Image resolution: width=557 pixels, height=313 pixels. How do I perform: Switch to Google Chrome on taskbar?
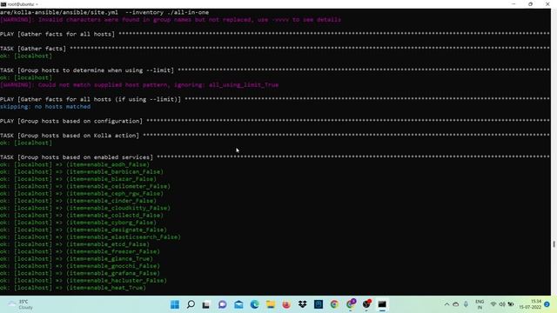(x=334, y=304)
